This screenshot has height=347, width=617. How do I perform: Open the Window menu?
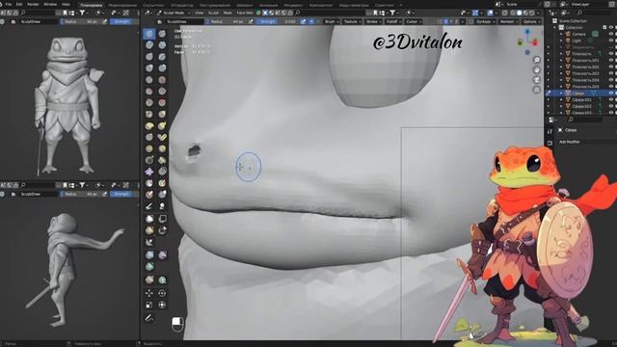[50, 4]
